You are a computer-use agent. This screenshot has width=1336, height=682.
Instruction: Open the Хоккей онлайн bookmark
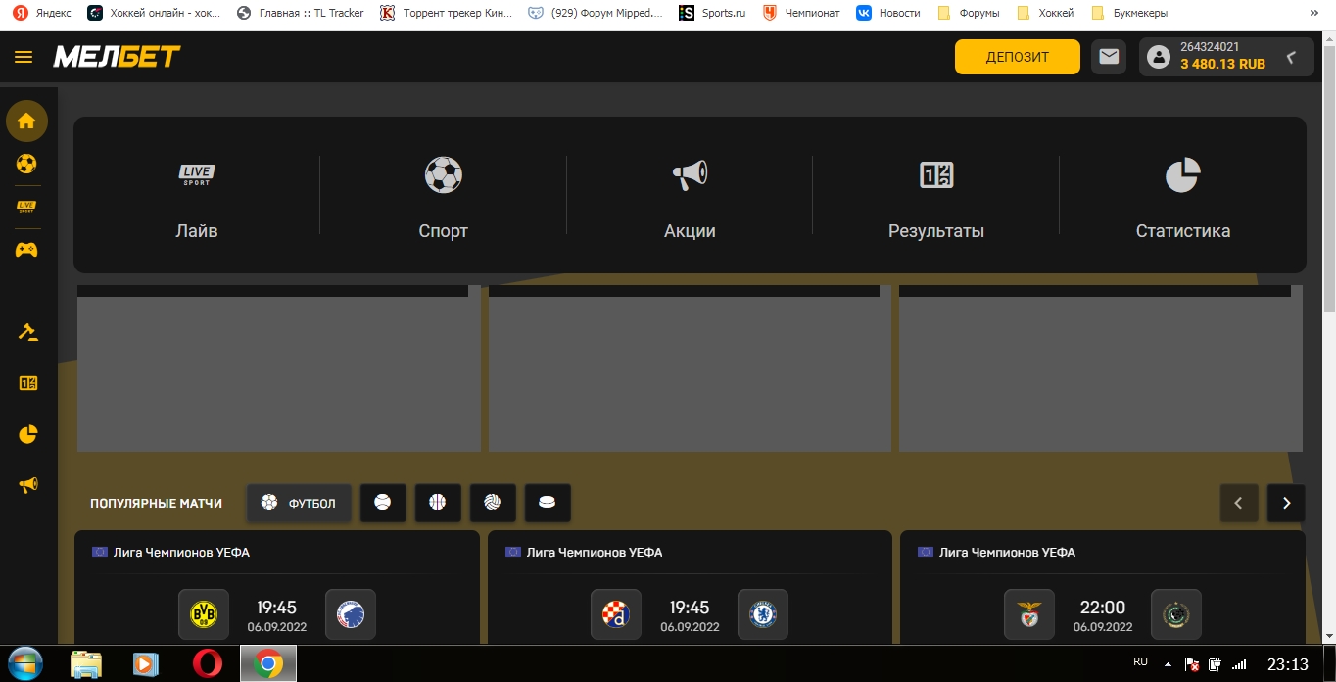(x=155, y=13)
